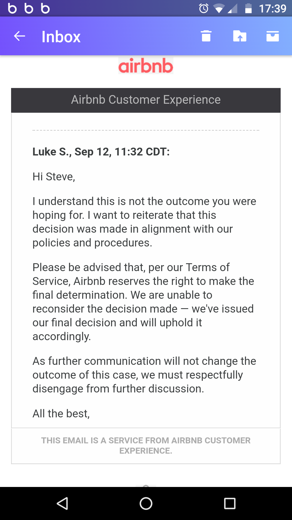Tap the battery indicator in status bar
292x520 pixels.
[248, 8]
